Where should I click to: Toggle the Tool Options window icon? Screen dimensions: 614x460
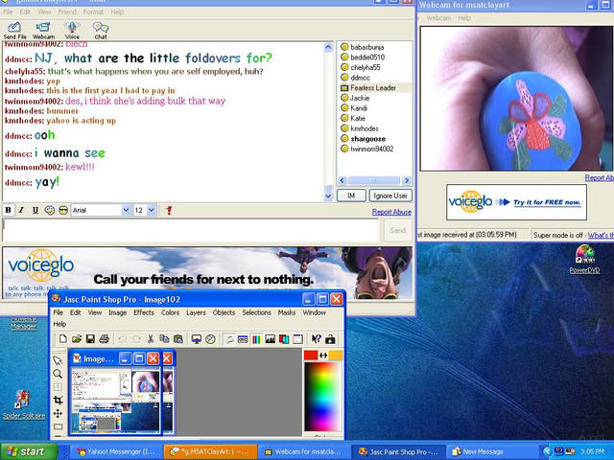pos(243,338)
